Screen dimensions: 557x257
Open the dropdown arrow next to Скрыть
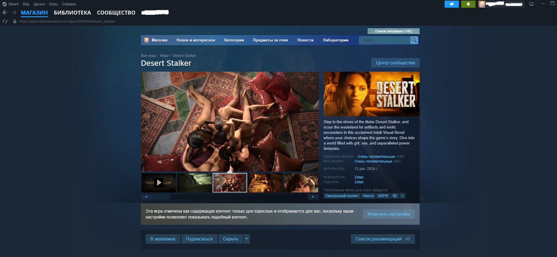[246, 239]
